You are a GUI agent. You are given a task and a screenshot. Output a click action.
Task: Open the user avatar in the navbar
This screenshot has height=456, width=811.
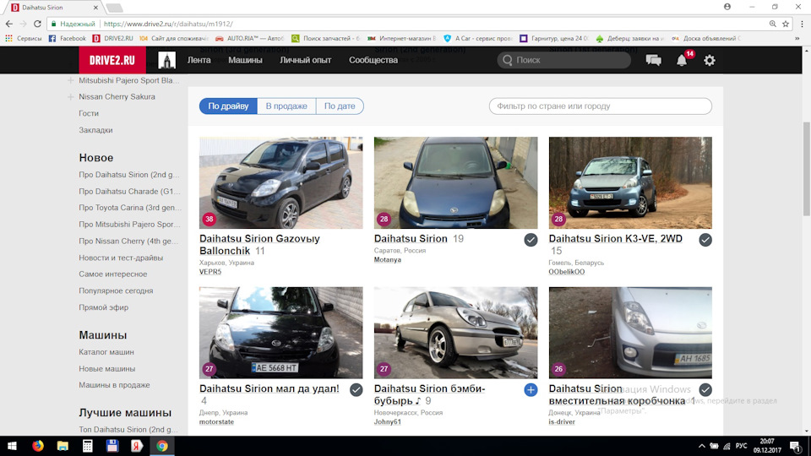(x=166, y=60)
